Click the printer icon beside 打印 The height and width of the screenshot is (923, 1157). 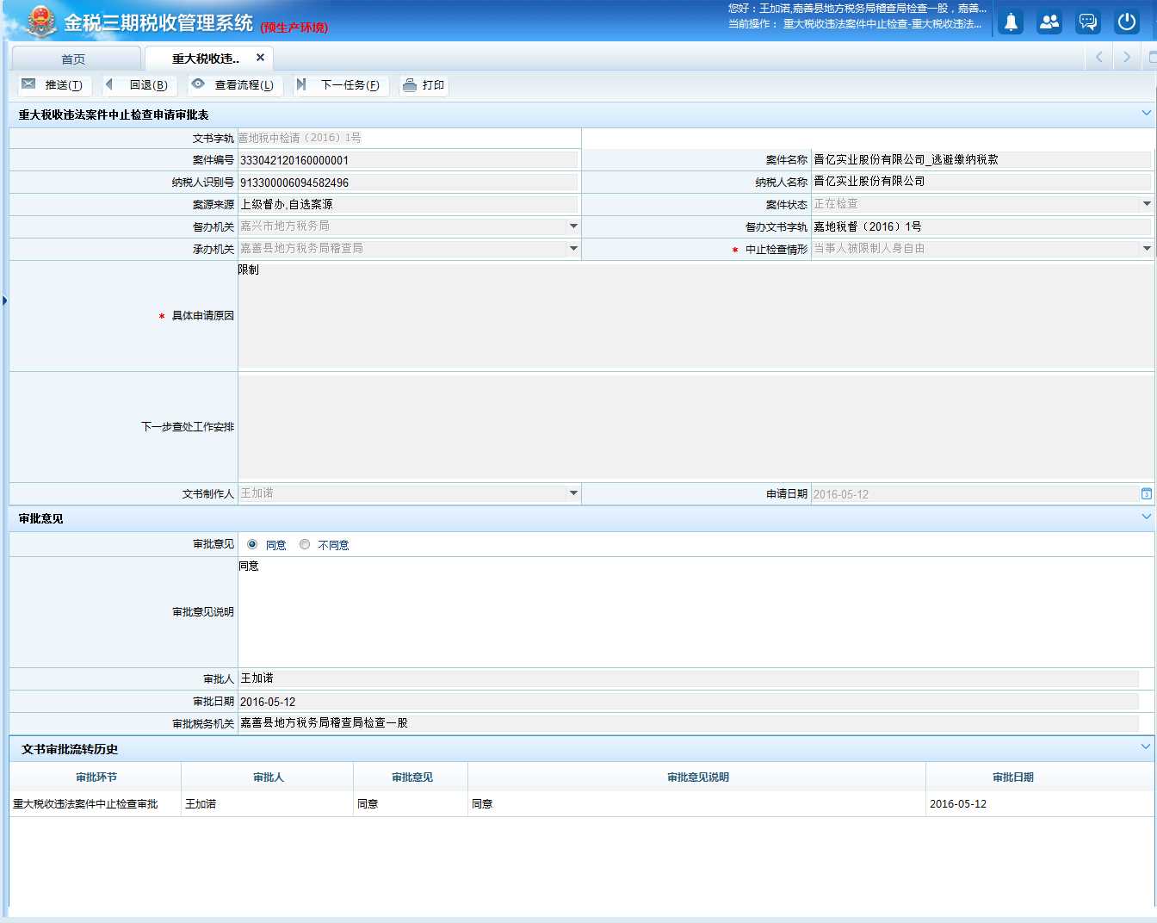(x=410, y=84)
